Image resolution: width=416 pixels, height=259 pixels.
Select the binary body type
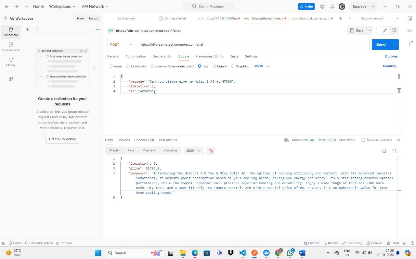pyautogui.click(x=220, y=66)
